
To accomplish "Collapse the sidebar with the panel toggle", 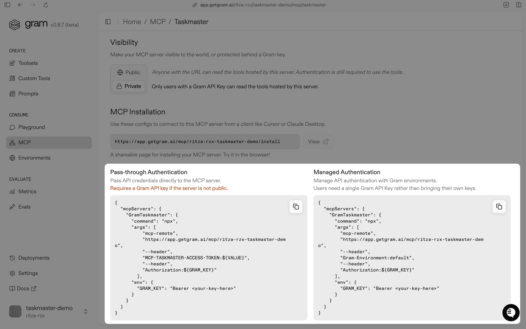I will coord(7,5).
